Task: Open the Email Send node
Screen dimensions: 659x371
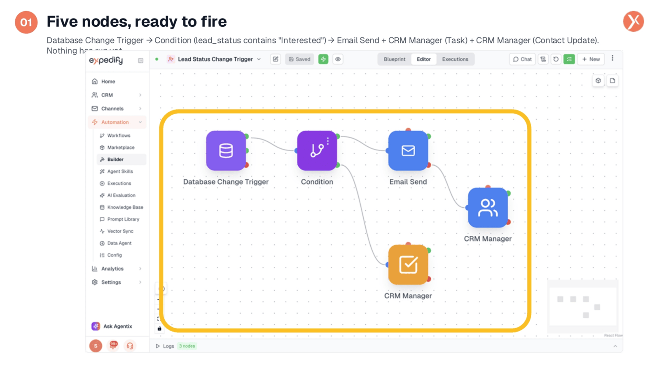Action: coord(408,150)
